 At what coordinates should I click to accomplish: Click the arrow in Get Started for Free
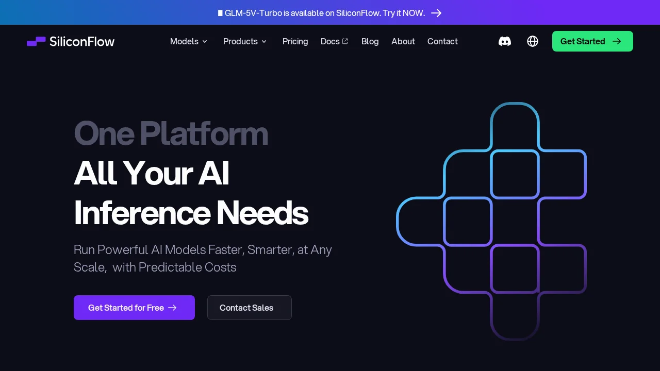click(x=172, y=308)
